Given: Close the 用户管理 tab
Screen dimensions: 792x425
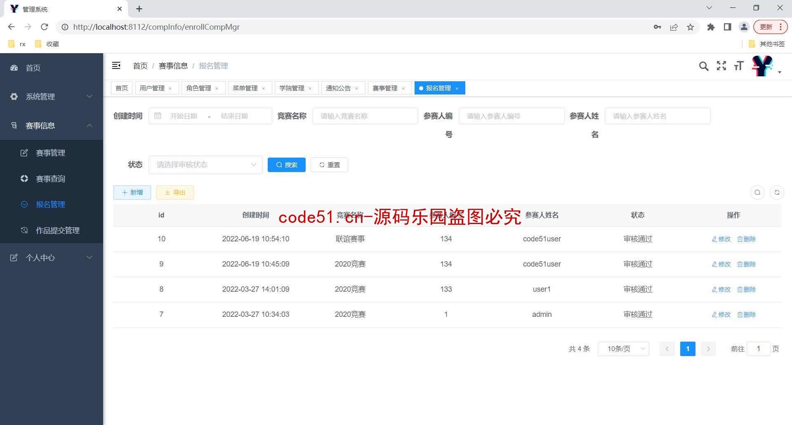Looking at the screenshot, I should (x=170, y=88).
